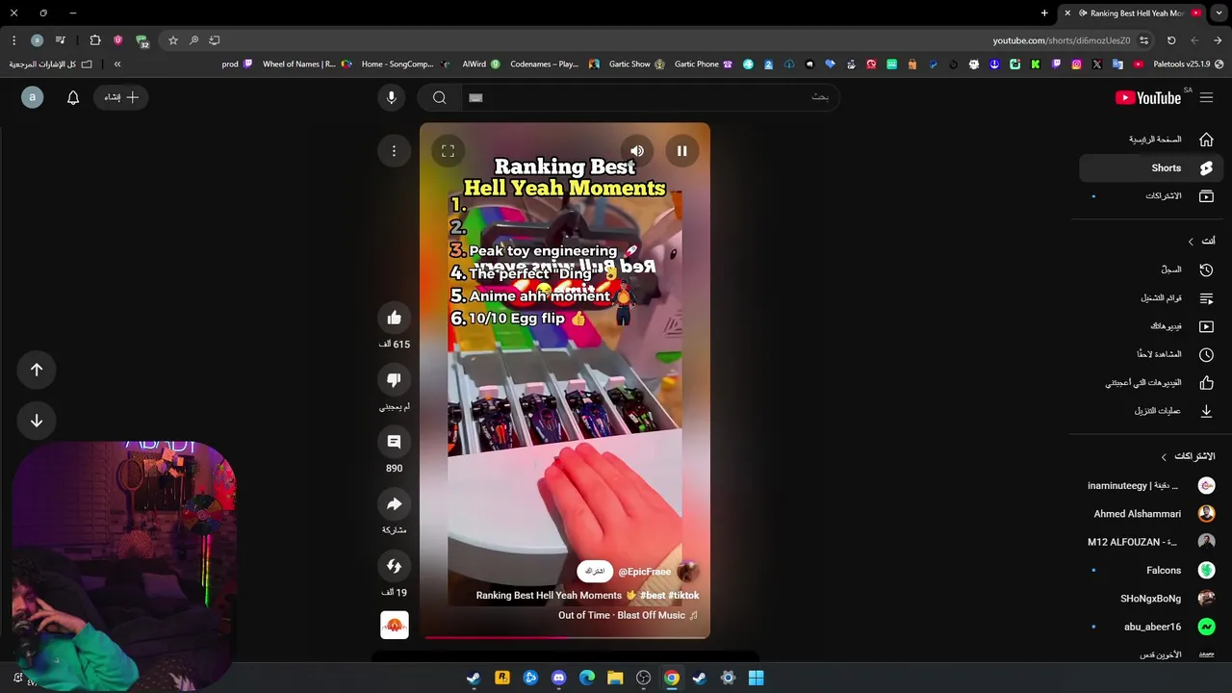
Task: Open the YouTube logo home link
Action: tap(1148, 97)
